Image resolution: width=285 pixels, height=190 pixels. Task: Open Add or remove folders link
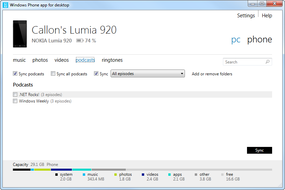pos(212,74)
